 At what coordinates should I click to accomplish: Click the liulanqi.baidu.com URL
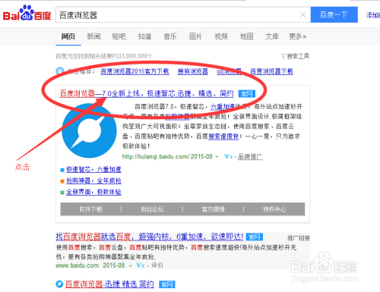[x=156, y=156]
